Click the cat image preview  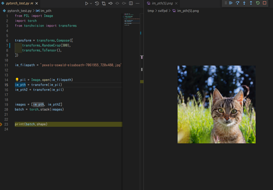point(216,104)
